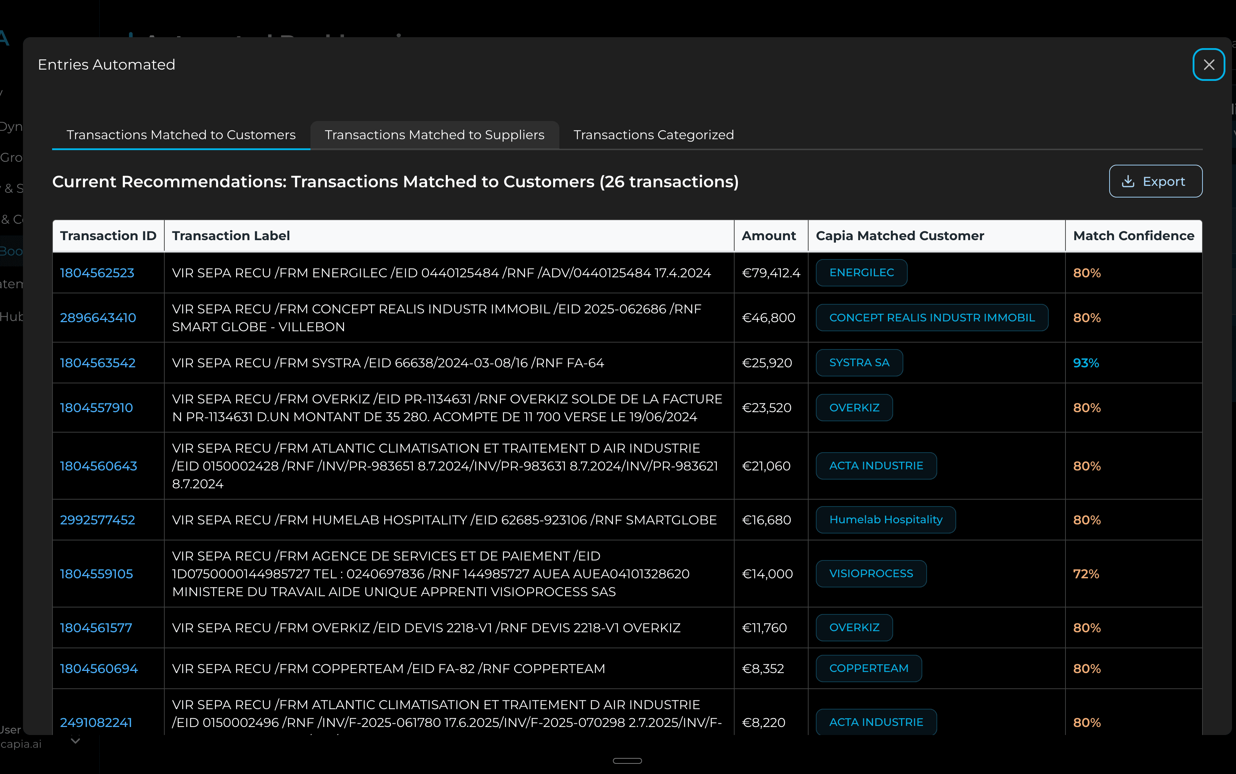1236x774 pixels.
Task: Click the ENERGILEC customer tag
Action: pos(861,273)
